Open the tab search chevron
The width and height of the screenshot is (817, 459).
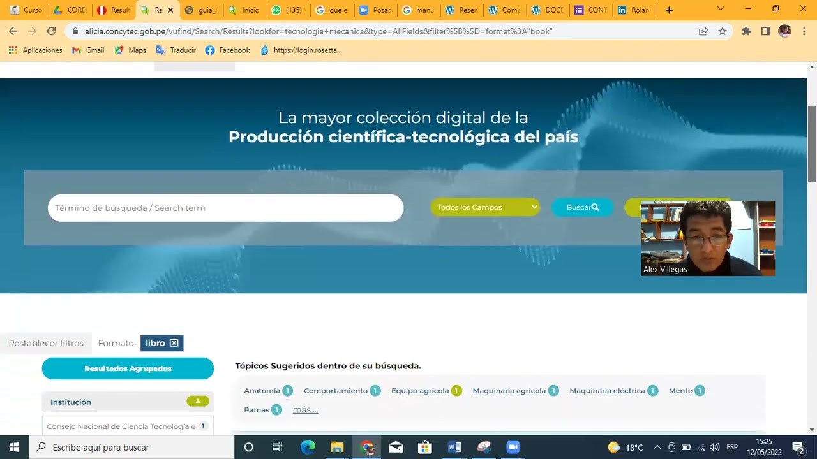721,9
